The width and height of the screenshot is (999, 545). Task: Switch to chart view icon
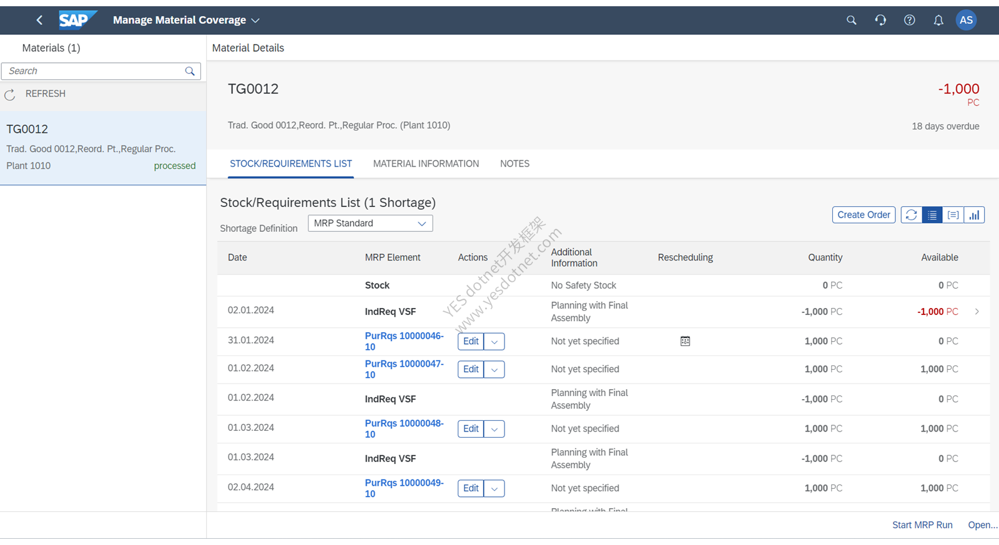click(x=974, y=215)
